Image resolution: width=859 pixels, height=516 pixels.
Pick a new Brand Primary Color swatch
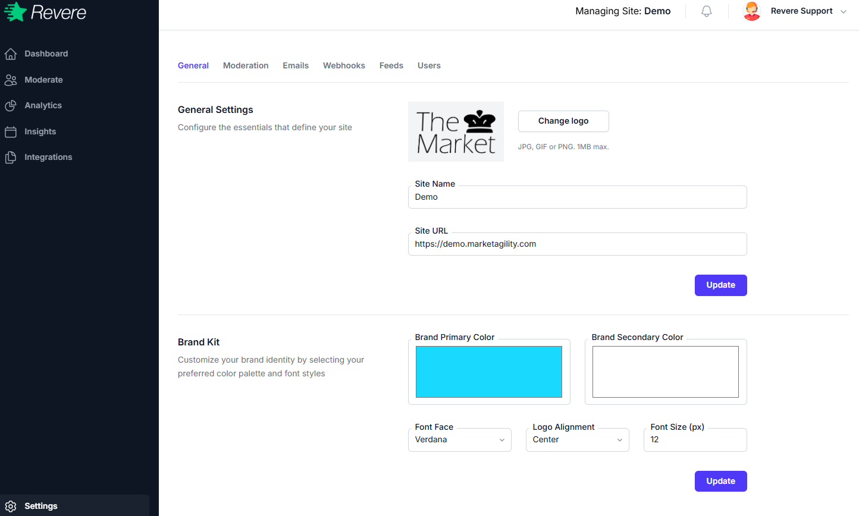pos(488,371)
